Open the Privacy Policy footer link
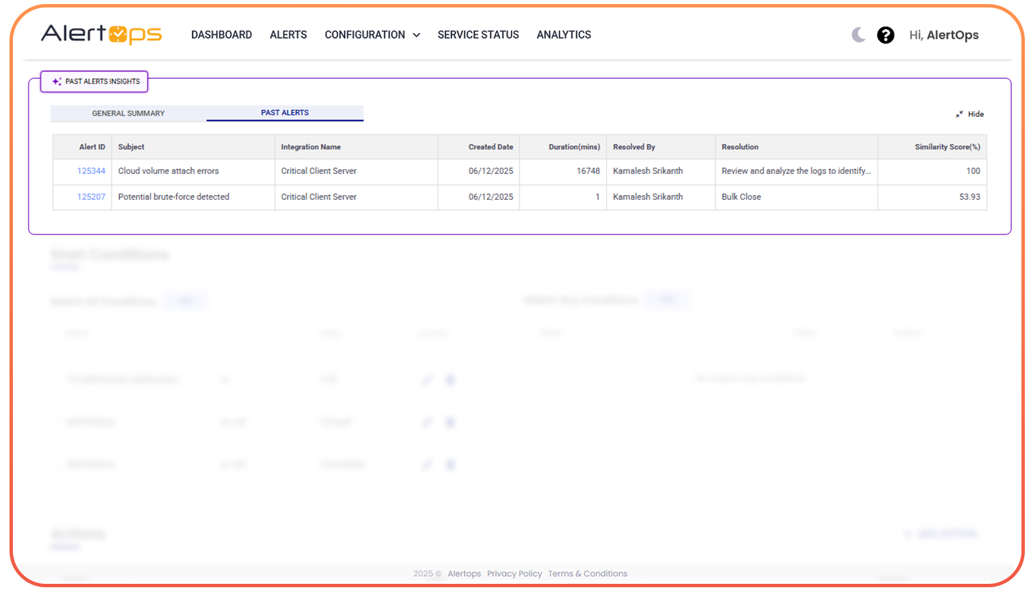This screenshot has height=592, width=1033. point(515,574)
